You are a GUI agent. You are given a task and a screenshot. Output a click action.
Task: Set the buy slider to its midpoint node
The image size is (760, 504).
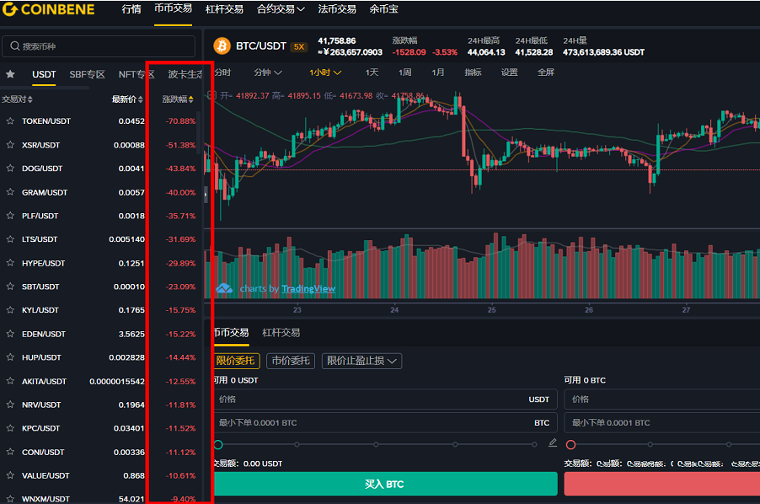click(x=376, y=444)
